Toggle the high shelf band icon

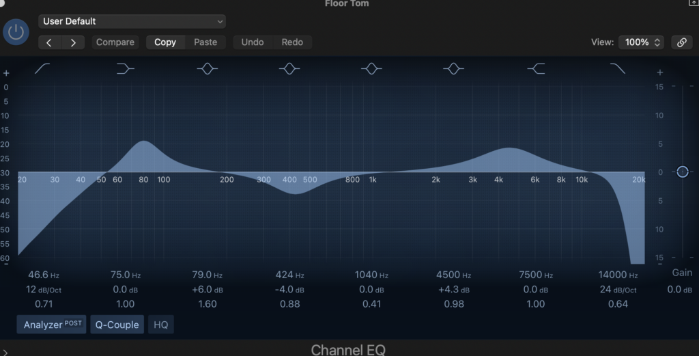point(536,68)
